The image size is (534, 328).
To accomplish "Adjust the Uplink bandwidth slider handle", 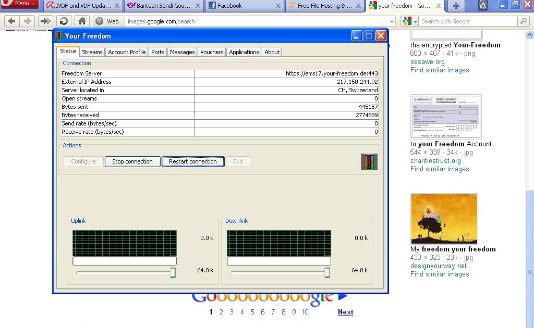I will pos(173,272).
